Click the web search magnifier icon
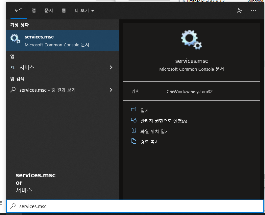 [13, 90]
